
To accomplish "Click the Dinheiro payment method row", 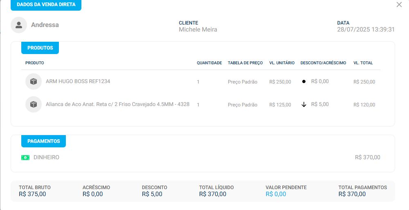I will (x=46, y=157).
